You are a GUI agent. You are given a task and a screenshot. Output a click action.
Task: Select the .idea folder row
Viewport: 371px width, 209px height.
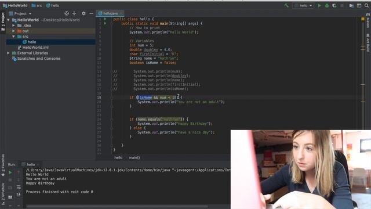pos(50,26)
